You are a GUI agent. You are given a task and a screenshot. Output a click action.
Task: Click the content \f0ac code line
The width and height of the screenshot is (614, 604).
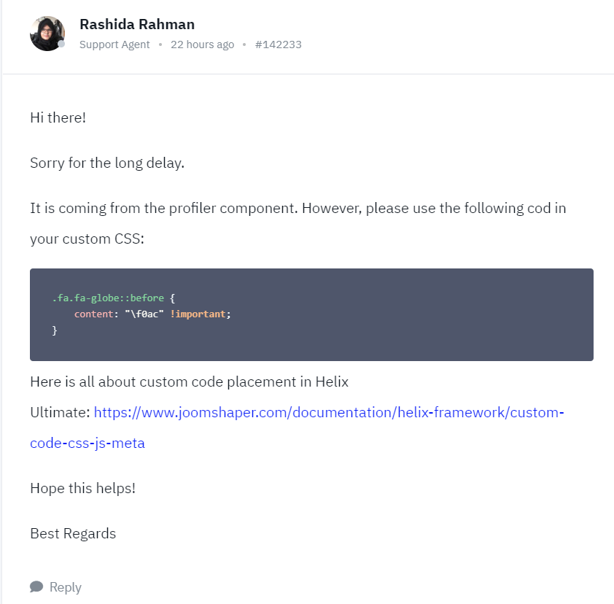(152, 314)
